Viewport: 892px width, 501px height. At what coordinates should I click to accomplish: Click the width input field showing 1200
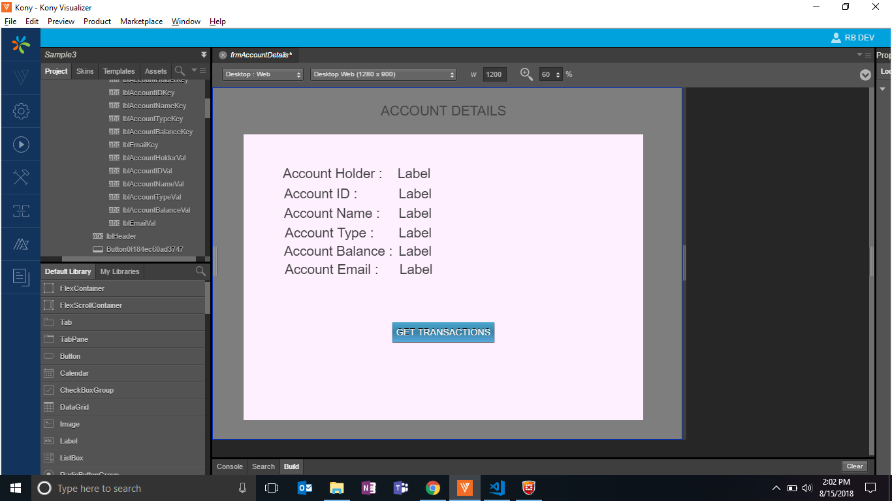coord(494,74)
